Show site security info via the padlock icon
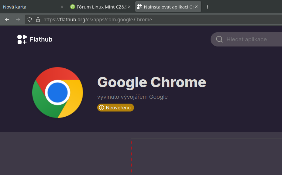 [38, 19]
